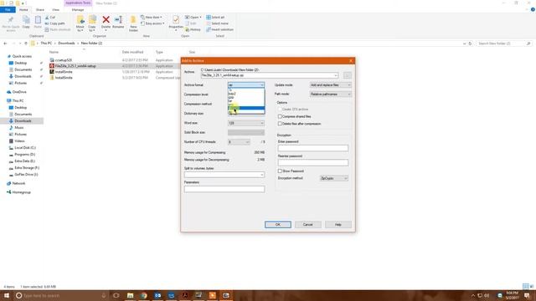This screenshot has height=301, width=536.
Task: Click the Enter password field
Action: [x=312, y=148]
